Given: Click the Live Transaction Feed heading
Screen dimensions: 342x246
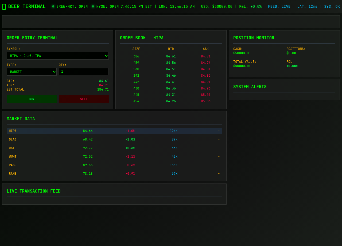Looking at the screenshot, I should coord(34,191).
